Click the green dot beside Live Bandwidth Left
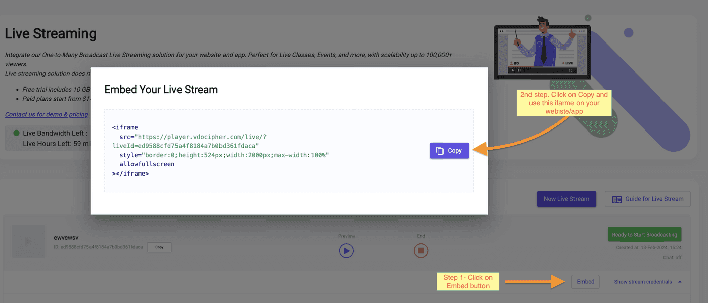The width and height of the screenshot is (708, 303). [x=16, y=133]
